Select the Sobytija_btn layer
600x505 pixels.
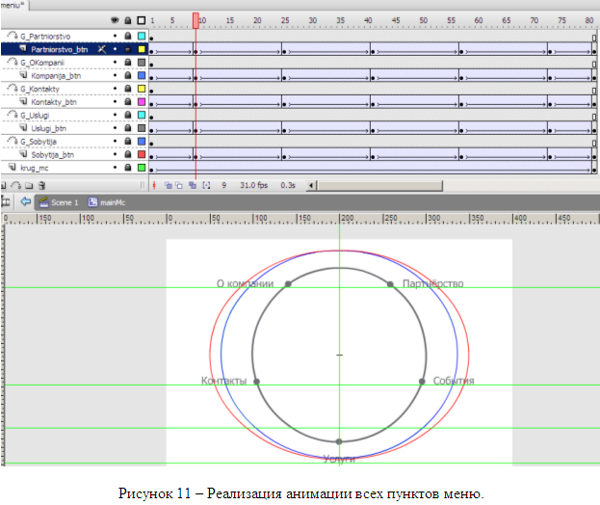coord(52,154)
